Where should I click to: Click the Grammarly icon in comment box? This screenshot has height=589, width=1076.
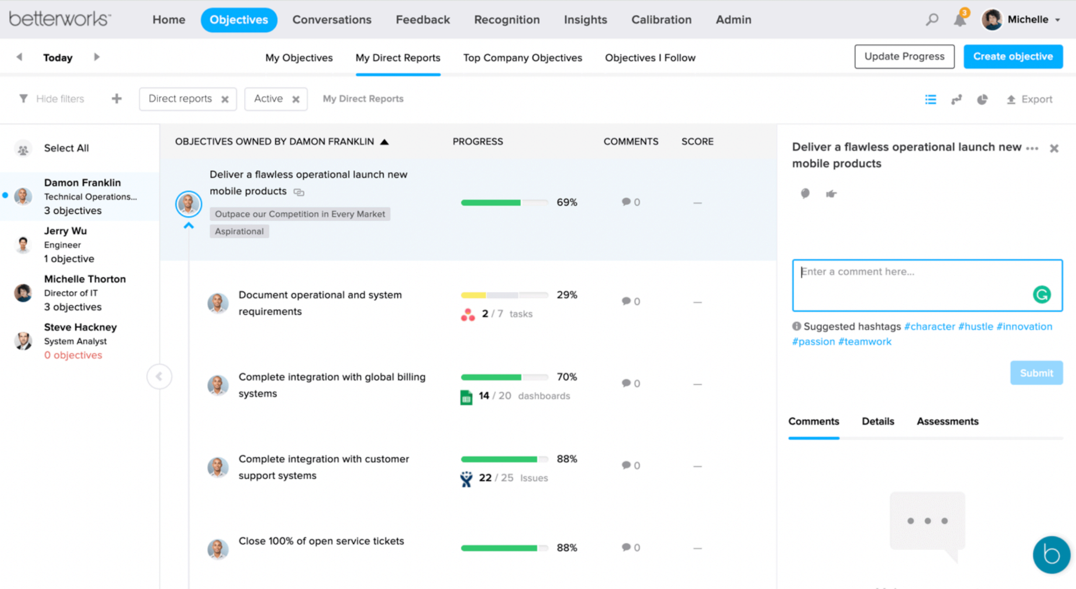[1042, 294]
